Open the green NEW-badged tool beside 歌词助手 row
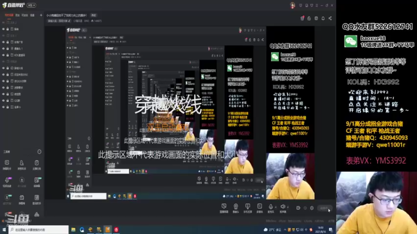Image resolution: width=417 pixels, height=234 pixels. [7, 200]
